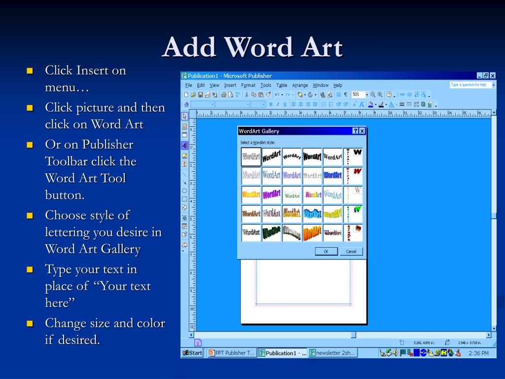Click the Paste clipboard icon
Viewport: 505px width, 379px height.
261,95
